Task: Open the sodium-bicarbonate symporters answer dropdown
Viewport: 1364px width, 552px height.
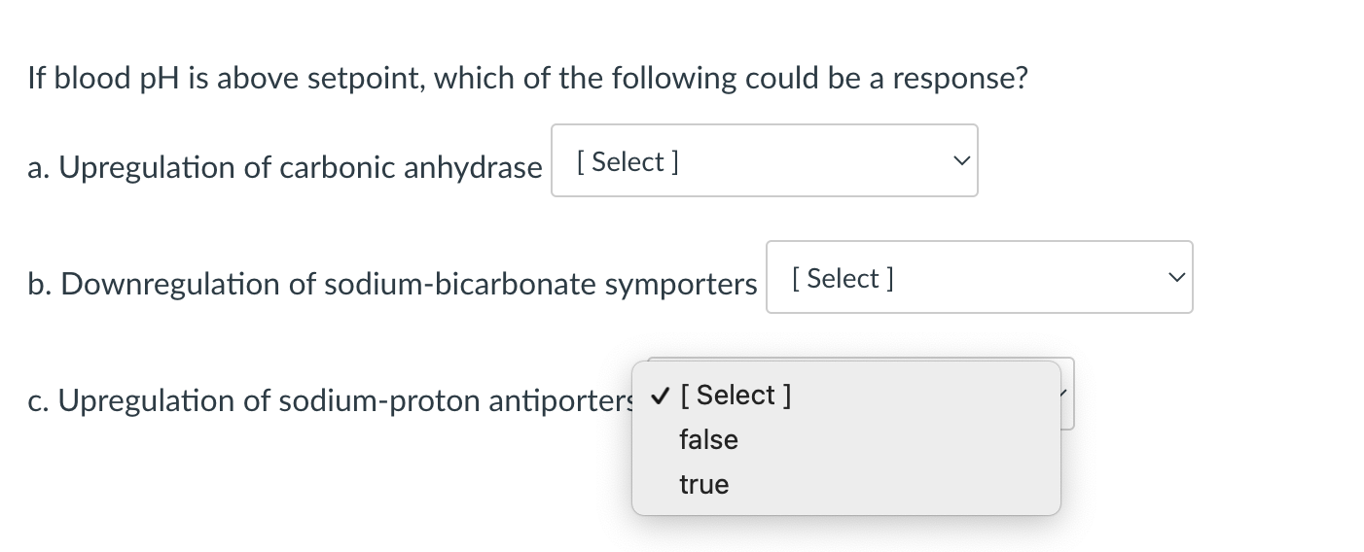Action: pyautogui.click(x=978, y=277)
